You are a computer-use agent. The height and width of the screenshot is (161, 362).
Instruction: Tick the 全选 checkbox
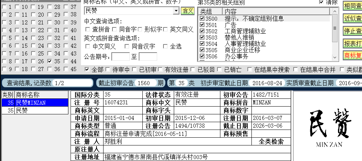(x=165, y=46)
